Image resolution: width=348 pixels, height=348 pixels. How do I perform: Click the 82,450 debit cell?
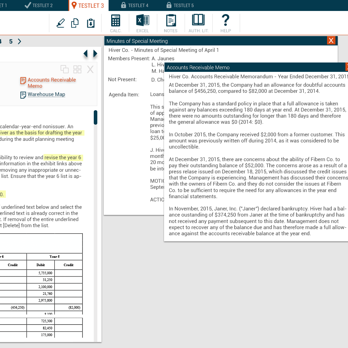(x=41, y=328)
